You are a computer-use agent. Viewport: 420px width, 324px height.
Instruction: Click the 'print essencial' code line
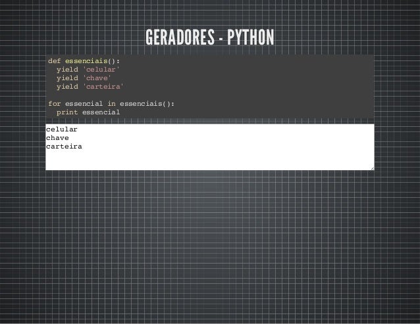pyautogui.click(x=88, y=112)
